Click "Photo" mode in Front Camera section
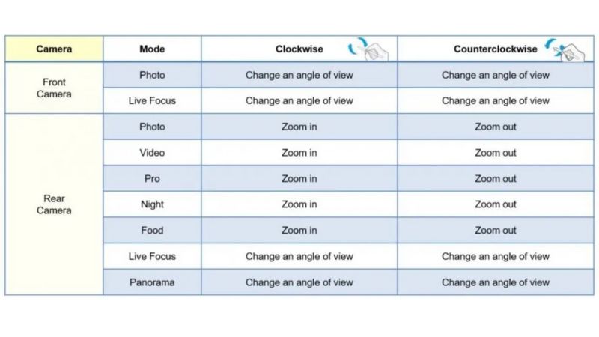 pyautogui.click(x=152, y=75)
